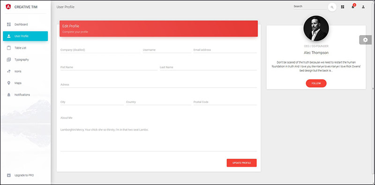Click the Upgrade to PRO icon
The image size is (375, 185).
tap(9, 175)
